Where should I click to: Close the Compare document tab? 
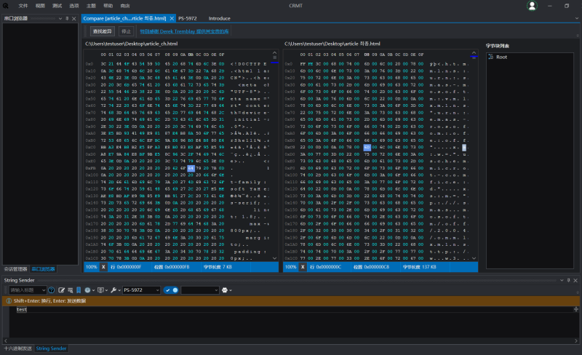(172, 18)
